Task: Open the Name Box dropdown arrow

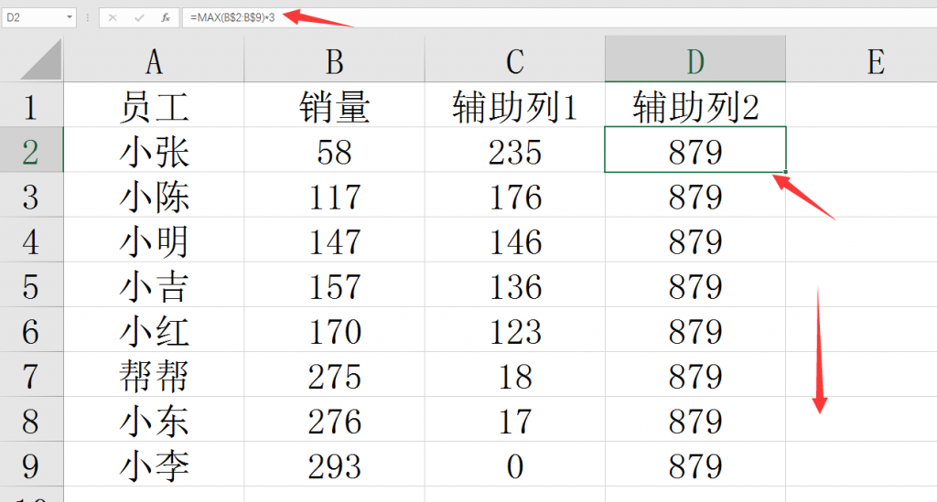Action: (x=70, y=17)
